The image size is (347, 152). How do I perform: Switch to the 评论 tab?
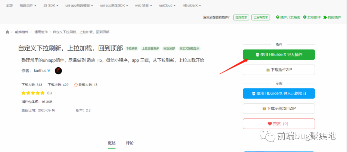(130, 143)
